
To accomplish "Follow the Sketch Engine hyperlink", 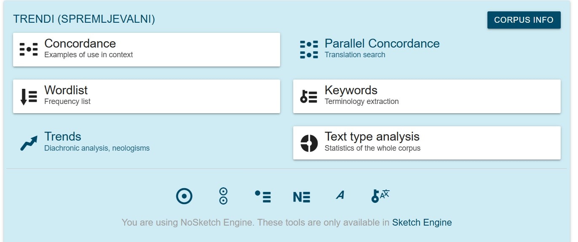I will (x=422, y=222).
